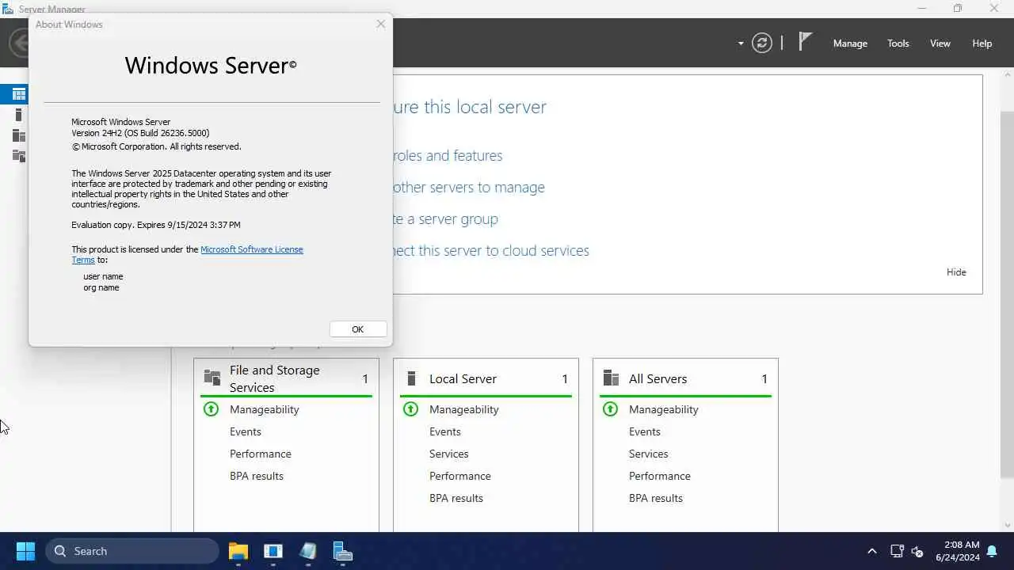Open BPA results in Local Server tile
1014x570 pixels.
456,498
